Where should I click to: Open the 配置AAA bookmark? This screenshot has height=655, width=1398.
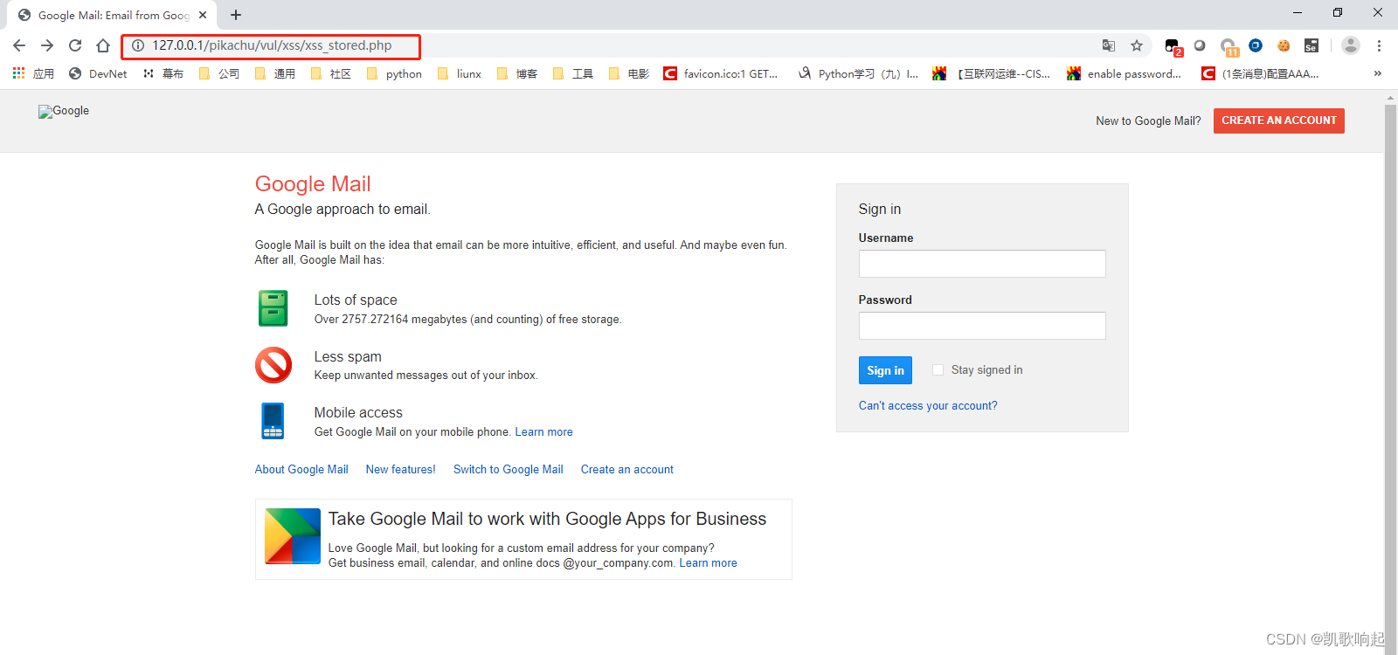1260,73
